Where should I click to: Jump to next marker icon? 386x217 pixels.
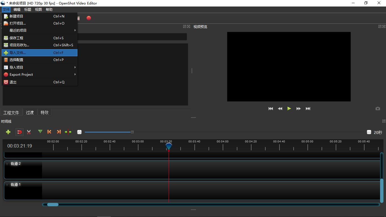point(59,132)
